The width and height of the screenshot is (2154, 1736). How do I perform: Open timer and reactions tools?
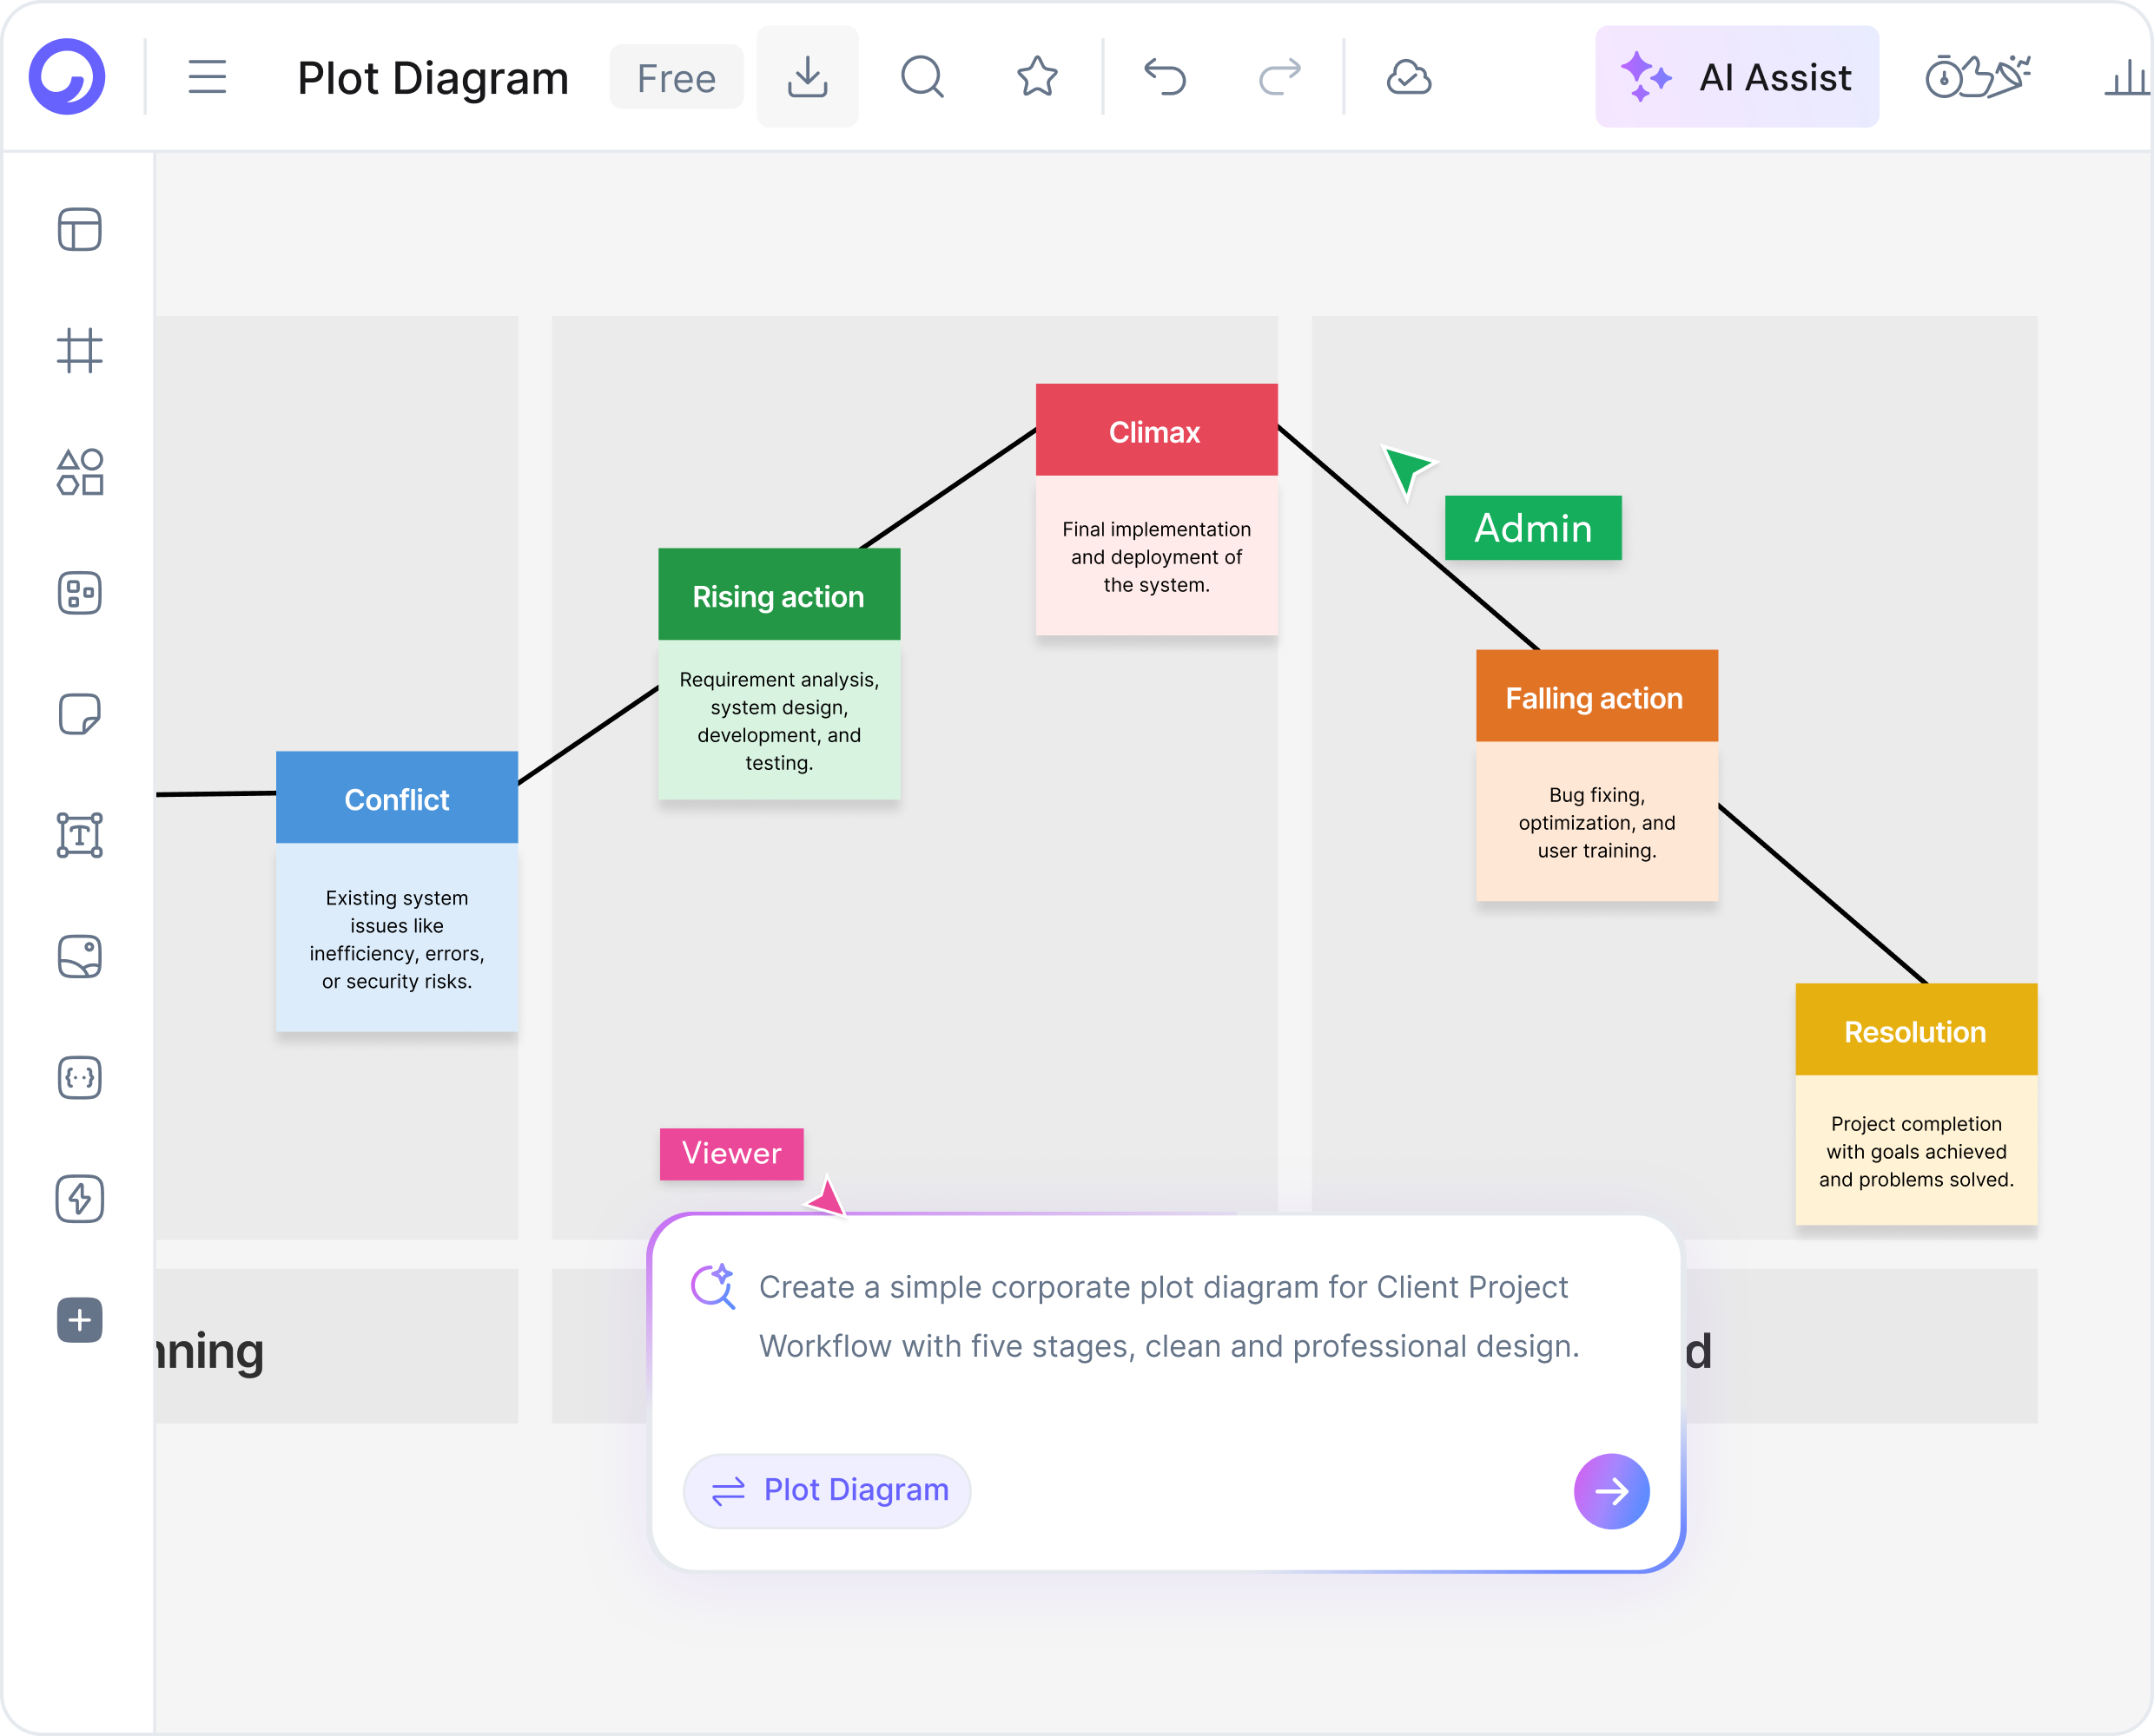pyautogui.click(x=1978, y=77)
